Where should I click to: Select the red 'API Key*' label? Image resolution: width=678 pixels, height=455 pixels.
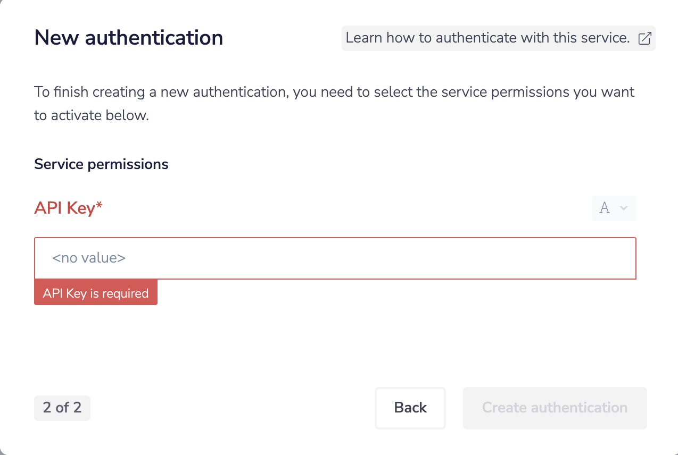[x=68, y=208]
